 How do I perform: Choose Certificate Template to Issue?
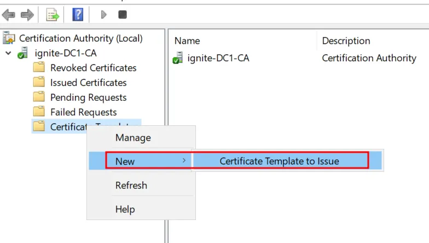[x=279, y=161]
